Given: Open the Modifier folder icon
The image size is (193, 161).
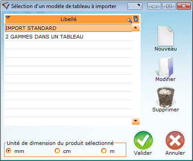Looking at the screenshot, I should pos(165,66).
